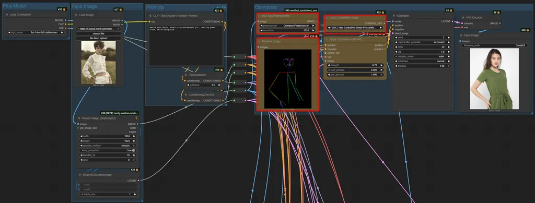Screen dimensions: 535x203
Task: Increase resolution value in AIO Aux Preprocessor
Action: click(x=313, y=30)
